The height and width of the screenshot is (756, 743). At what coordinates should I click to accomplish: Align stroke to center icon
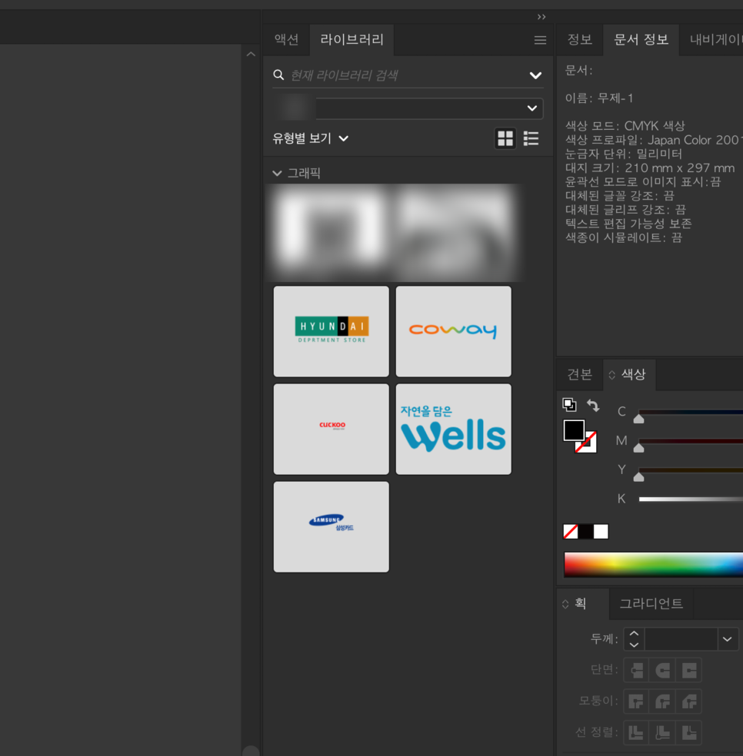(x=636, y=732)
